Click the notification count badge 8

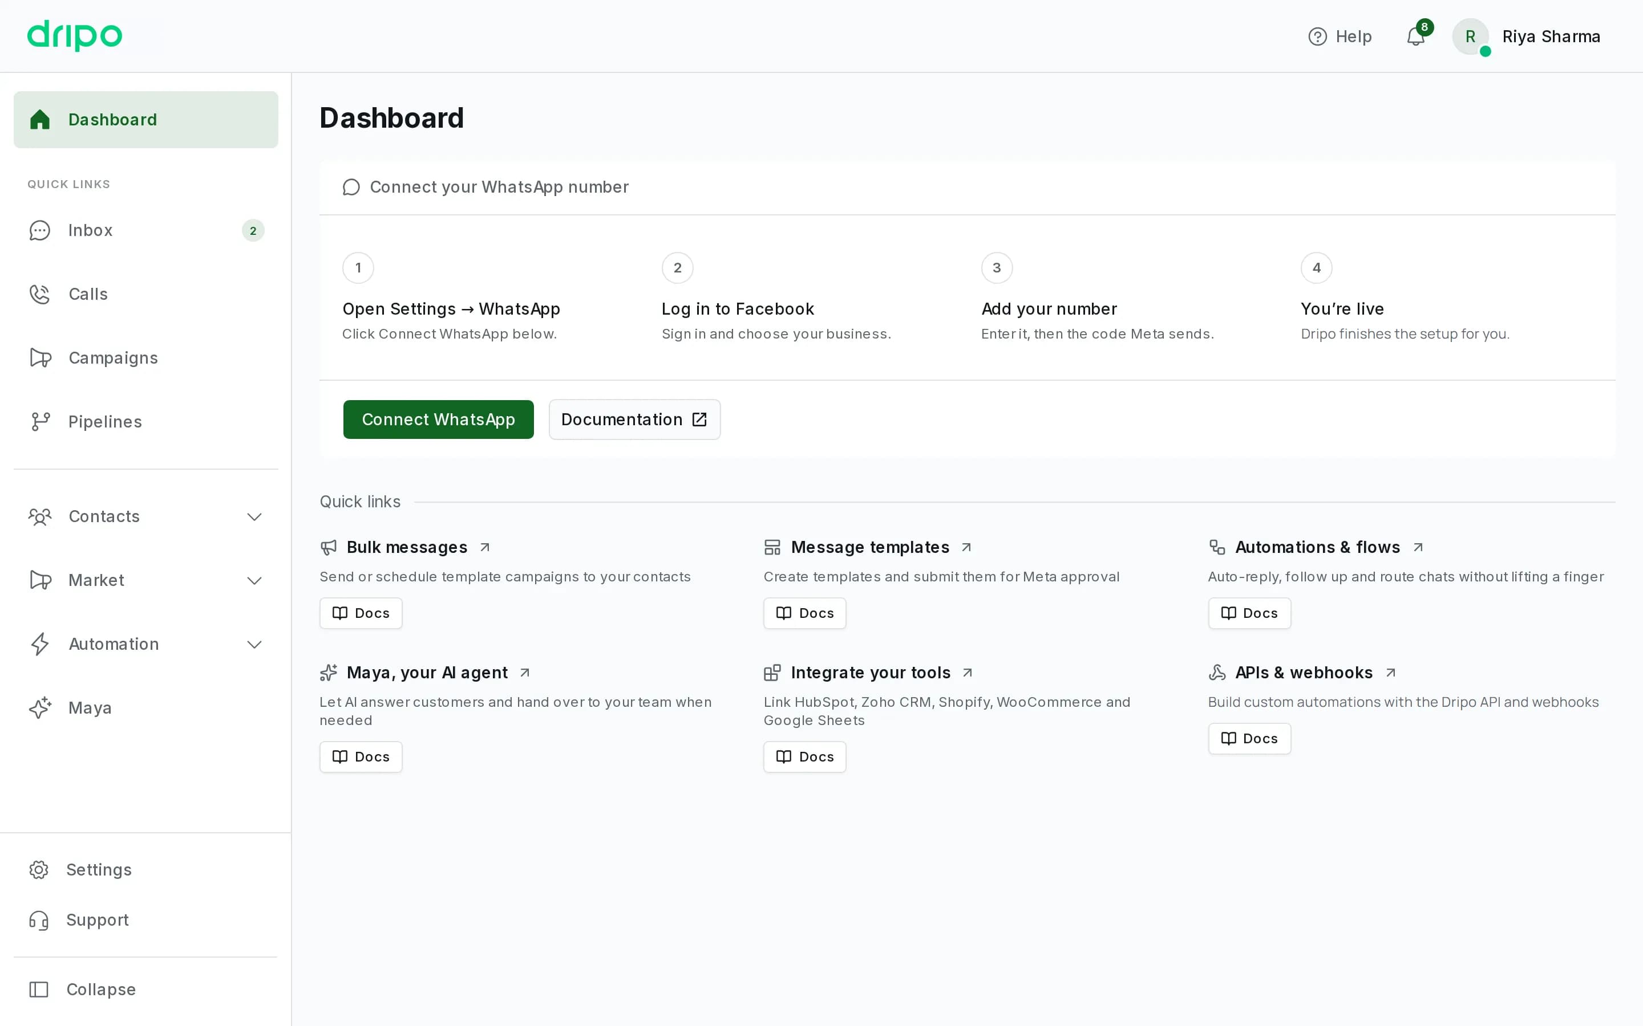1425,27
